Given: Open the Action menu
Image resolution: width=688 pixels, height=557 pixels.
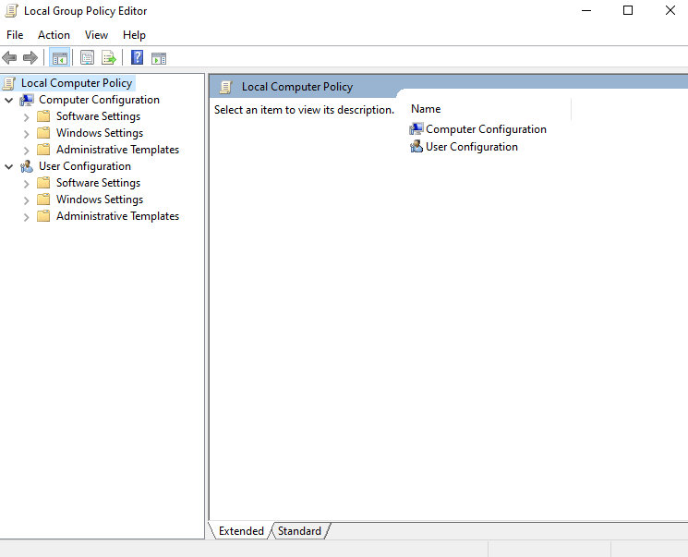Looking at the screenshot, I should pos(54,35).
